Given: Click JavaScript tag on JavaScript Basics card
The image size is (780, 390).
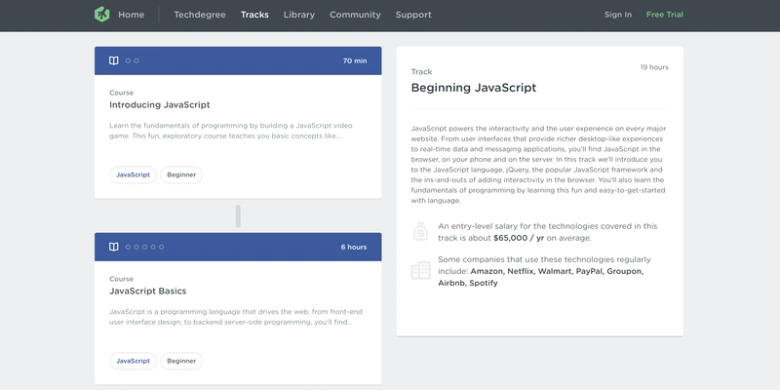Looking at the screenshot, I should point(133,361).
